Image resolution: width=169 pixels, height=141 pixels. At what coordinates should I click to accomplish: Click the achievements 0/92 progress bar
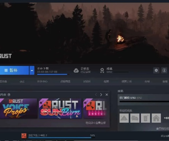coord(144,102)
